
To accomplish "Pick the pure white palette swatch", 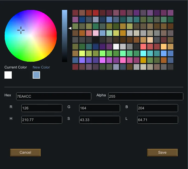I will click(x=116, y=47).
